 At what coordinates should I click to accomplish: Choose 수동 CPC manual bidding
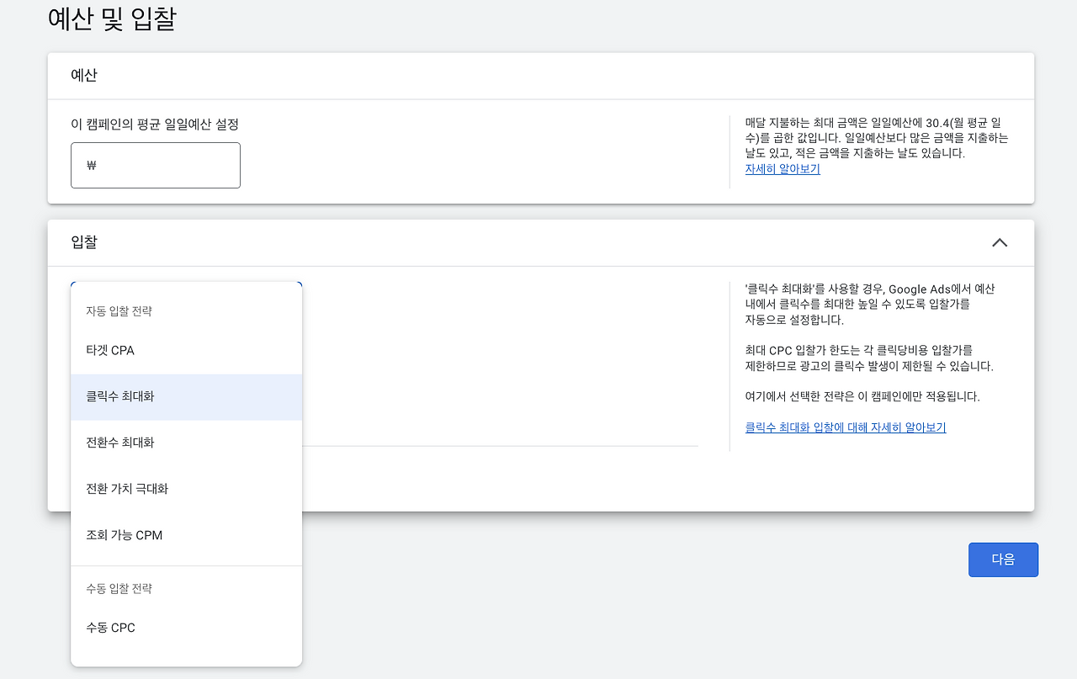click(109, 627)
